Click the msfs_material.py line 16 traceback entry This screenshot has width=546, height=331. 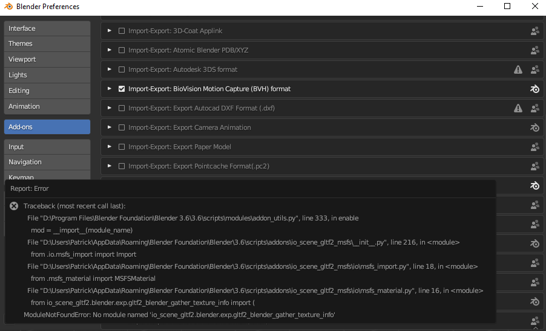255,291
